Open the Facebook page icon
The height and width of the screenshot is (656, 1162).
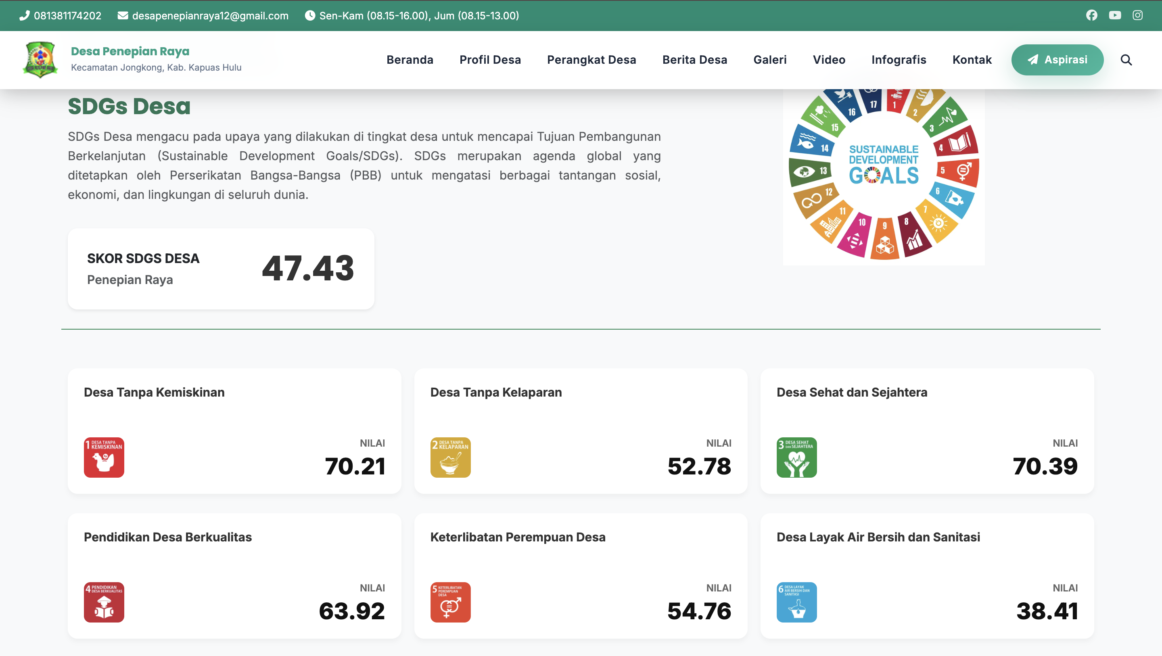(x=1091, y=15)
